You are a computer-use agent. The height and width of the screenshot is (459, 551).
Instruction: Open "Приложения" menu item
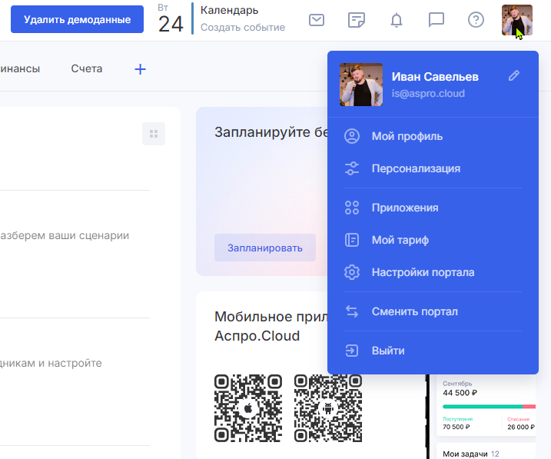point(433,208)
